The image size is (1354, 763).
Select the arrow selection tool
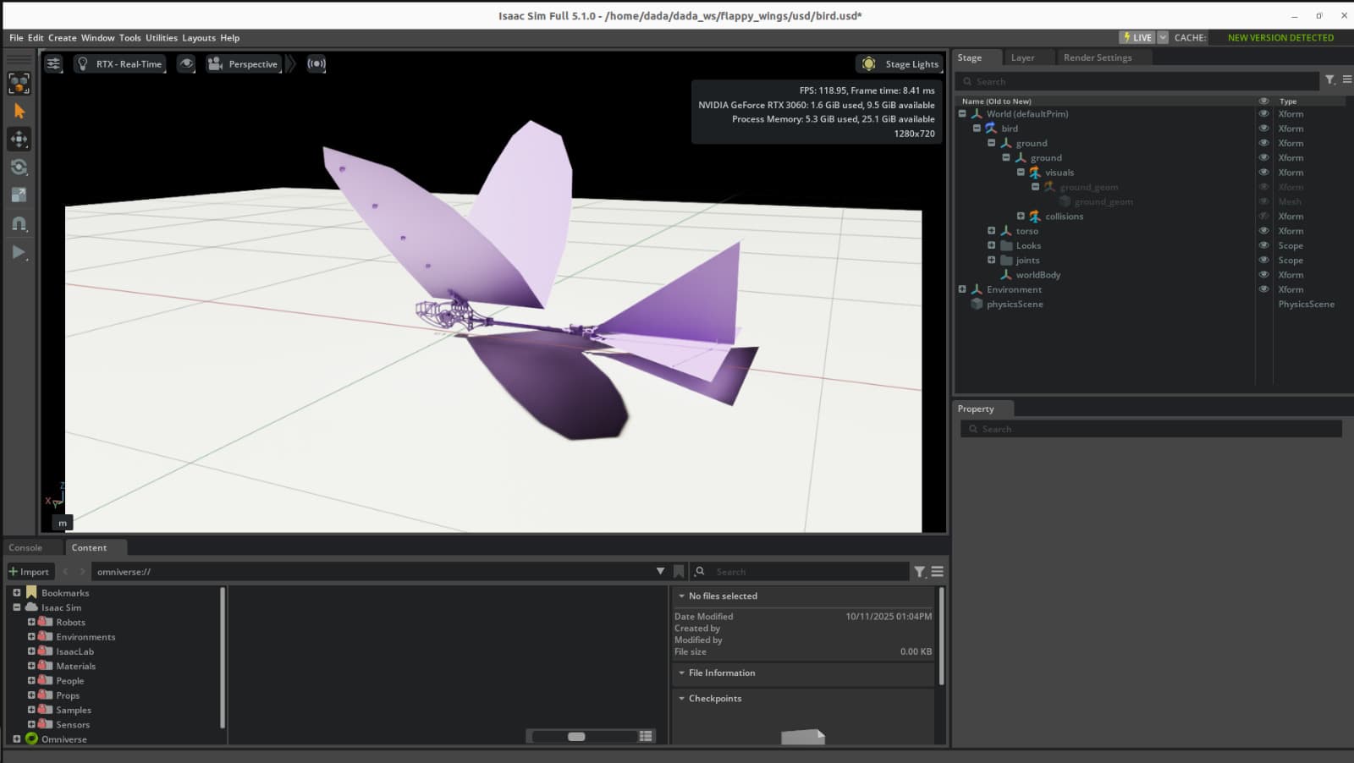19,111
